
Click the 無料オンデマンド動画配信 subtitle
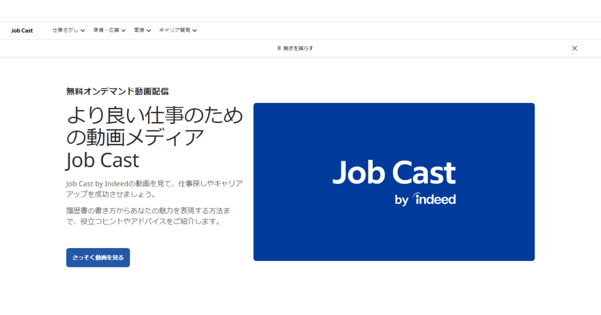(x=117, y=91)
